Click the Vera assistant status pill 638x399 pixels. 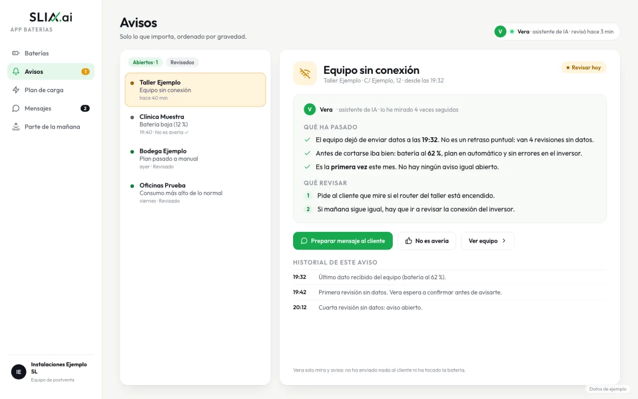click(x=556, y=31)
